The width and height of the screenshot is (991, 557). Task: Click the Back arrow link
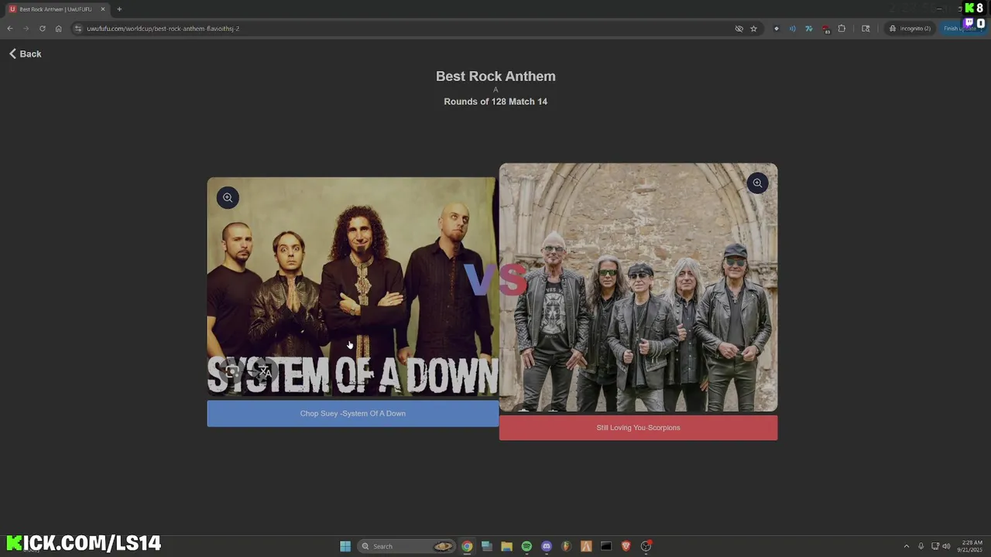25,54
